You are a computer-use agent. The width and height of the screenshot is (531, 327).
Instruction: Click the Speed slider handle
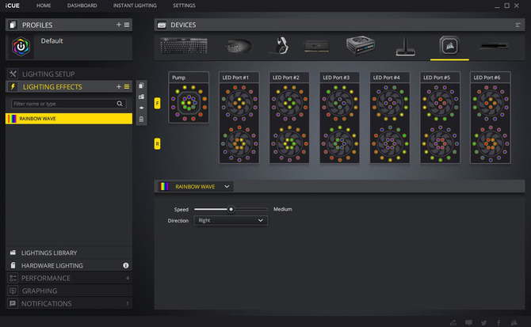click(x=231, y=209)
